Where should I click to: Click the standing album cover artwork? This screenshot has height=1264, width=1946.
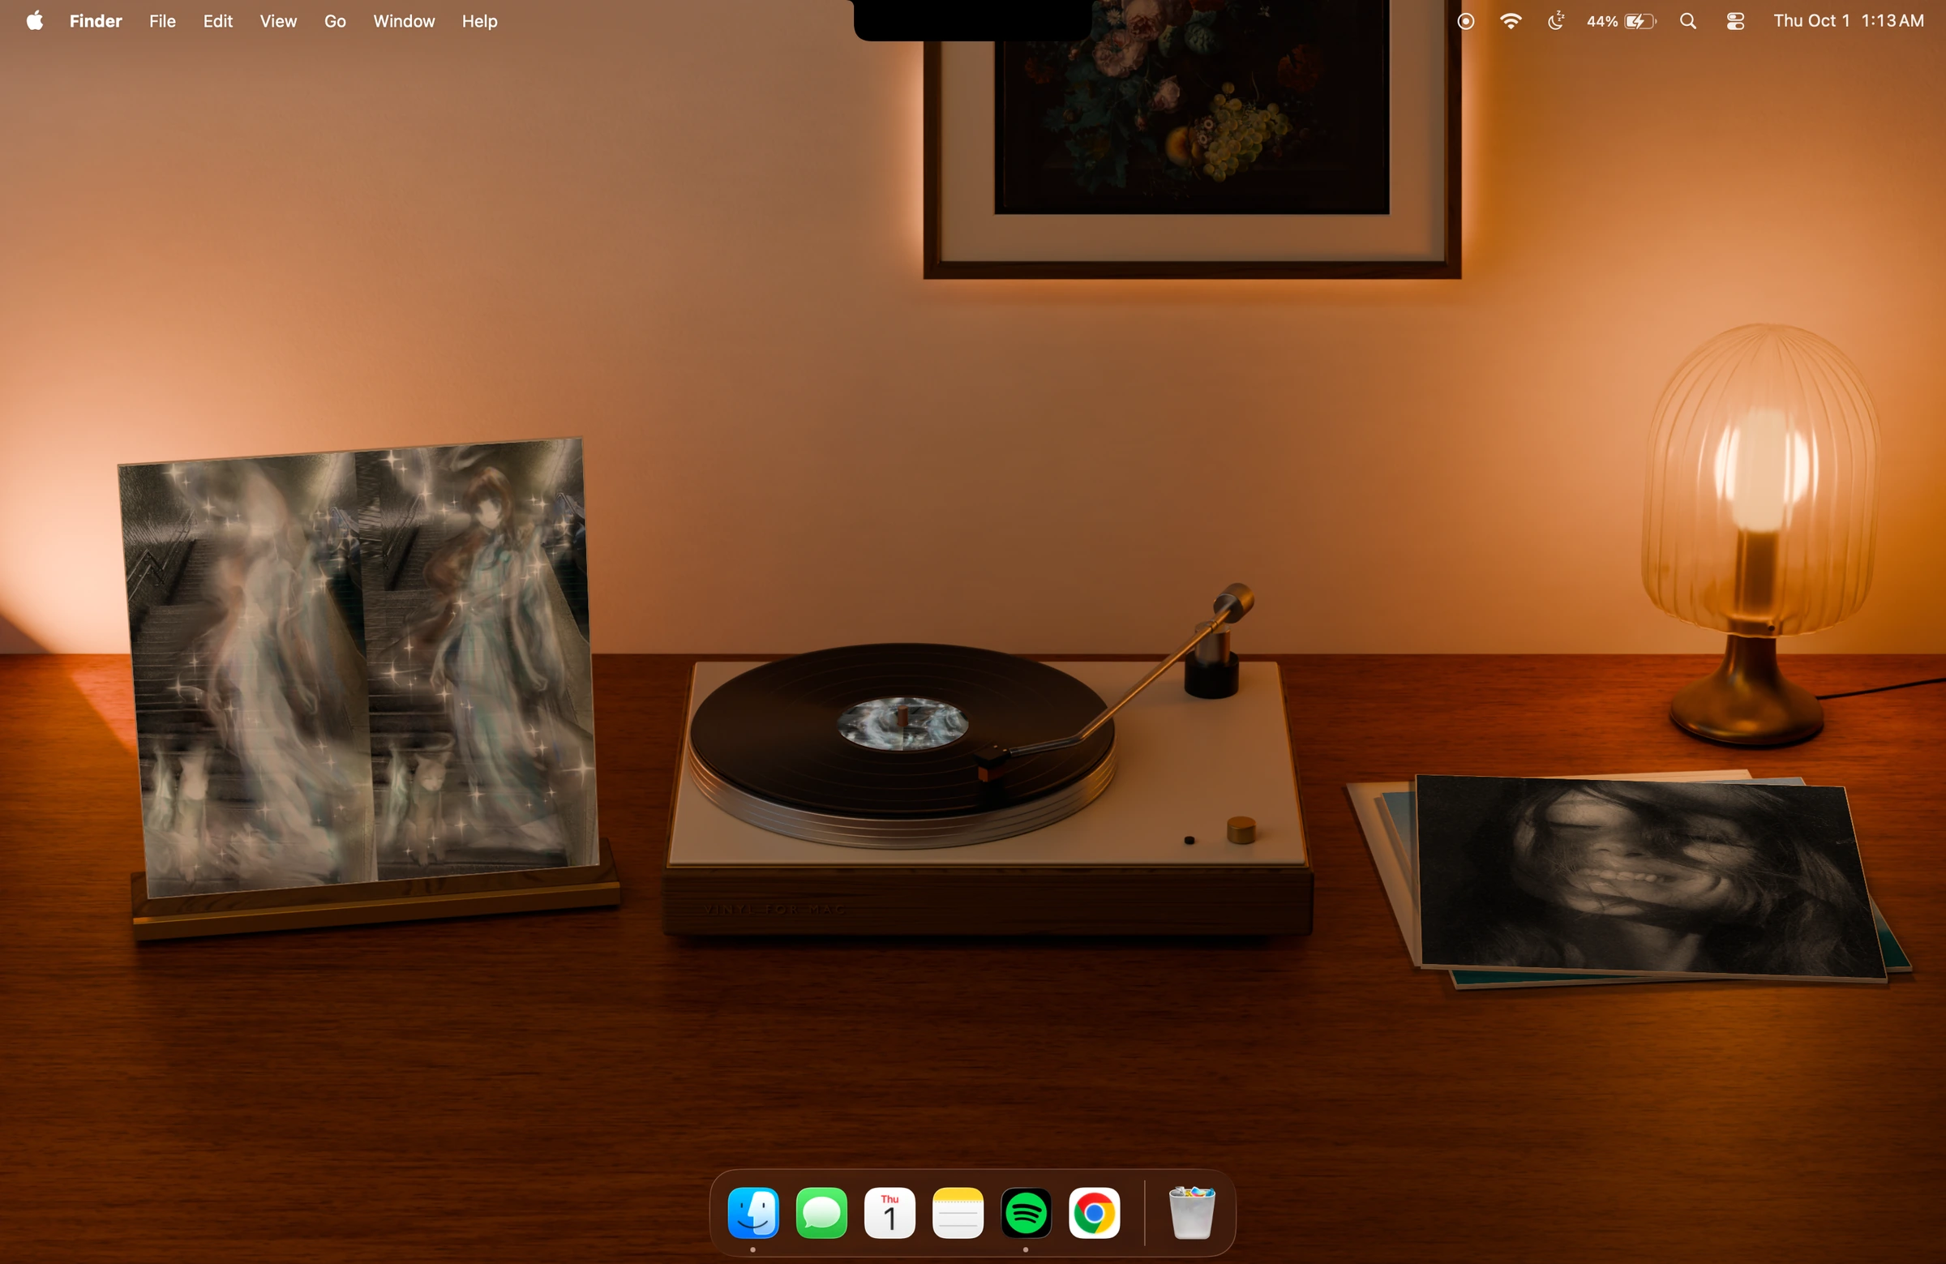coord(358,666)
